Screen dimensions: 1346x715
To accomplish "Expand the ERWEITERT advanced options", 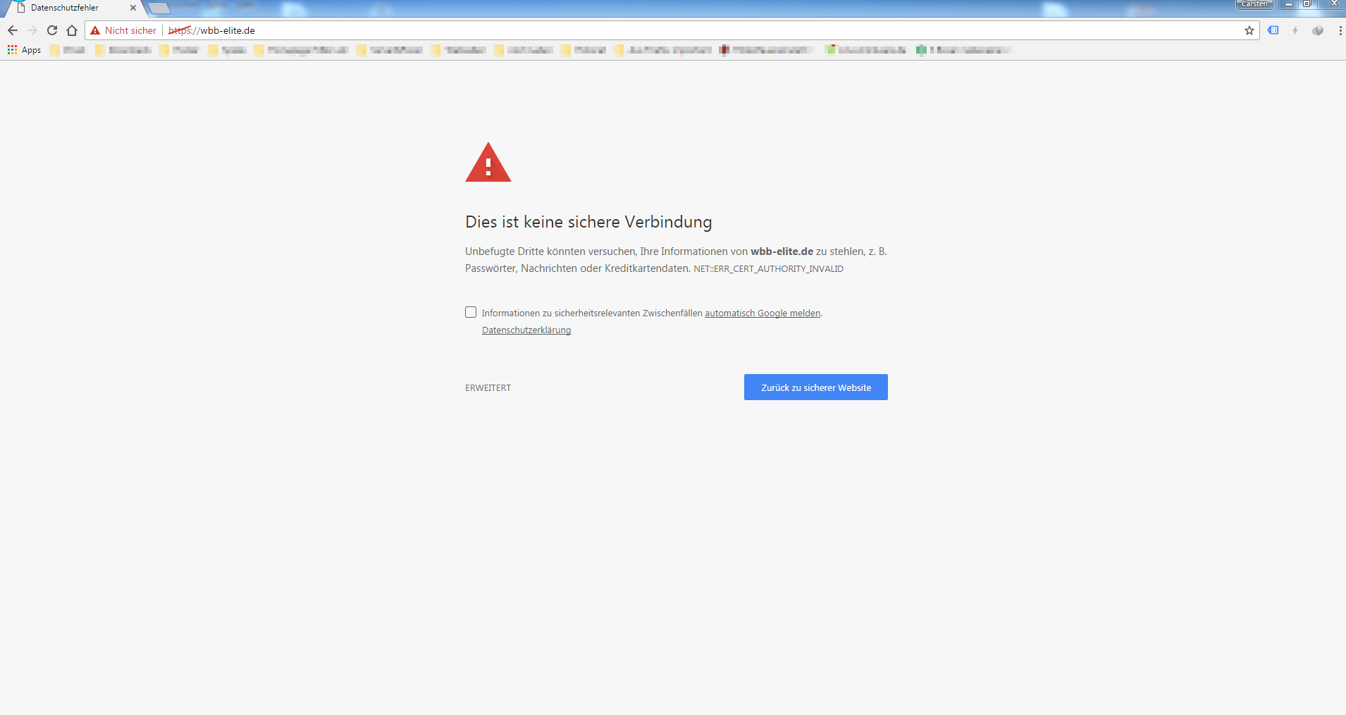I will [488, 388].
